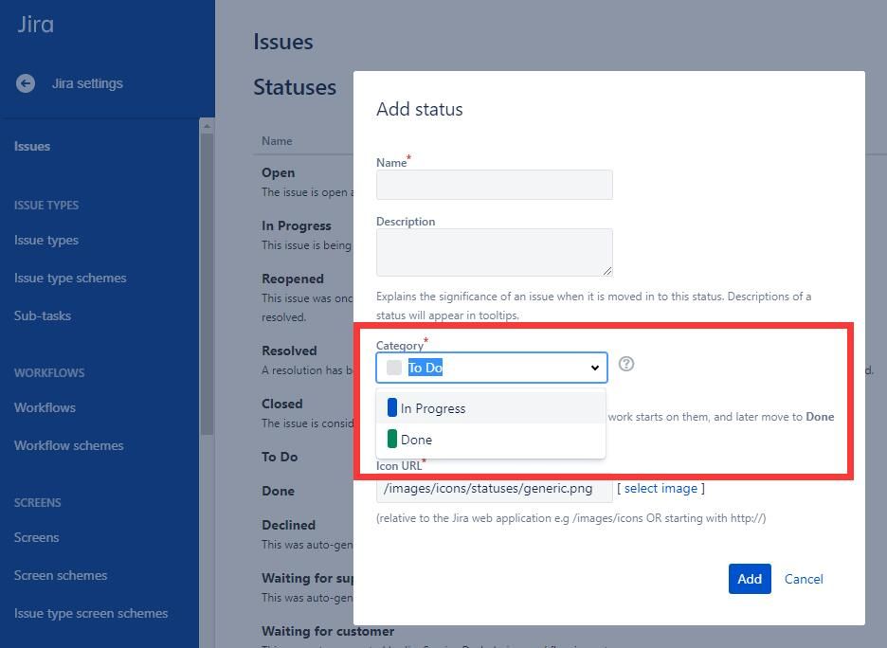The image size is (887, 648).
Task: Click the To Do status in list
Action: (280, 457)
